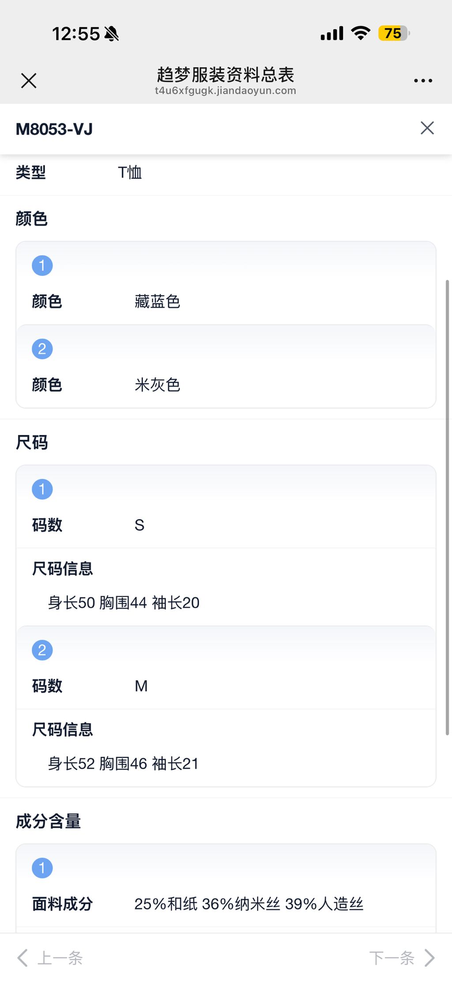Click the page scrollbar on right edge

coord(447,508)
